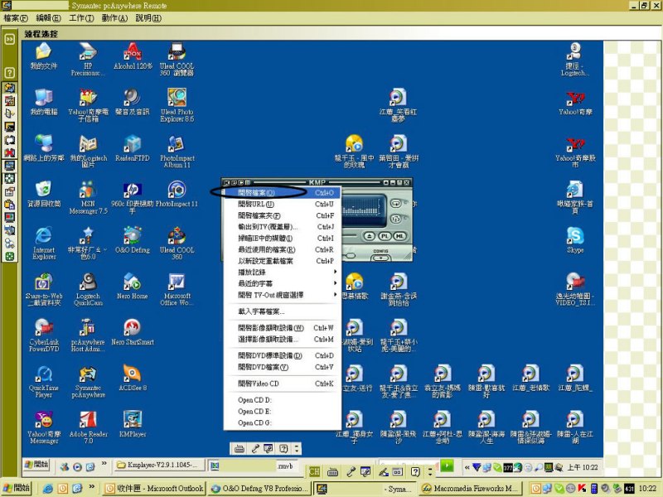Viewport: 663px width, 497px height.
Task: Switch to Macromedia Fireworks taskbar button
Action: coord(471,489)
